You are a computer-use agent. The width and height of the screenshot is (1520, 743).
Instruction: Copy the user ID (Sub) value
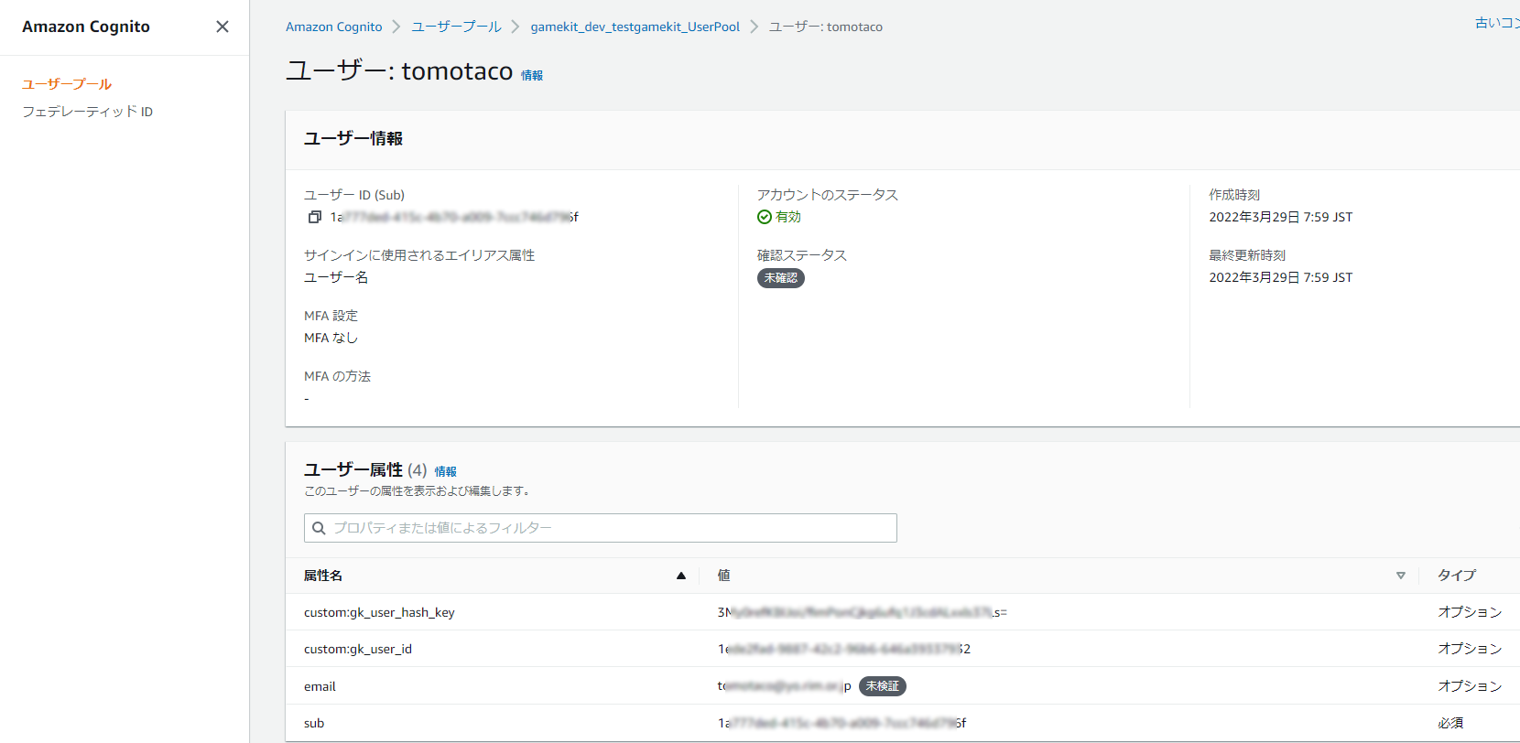coord(314,217)
